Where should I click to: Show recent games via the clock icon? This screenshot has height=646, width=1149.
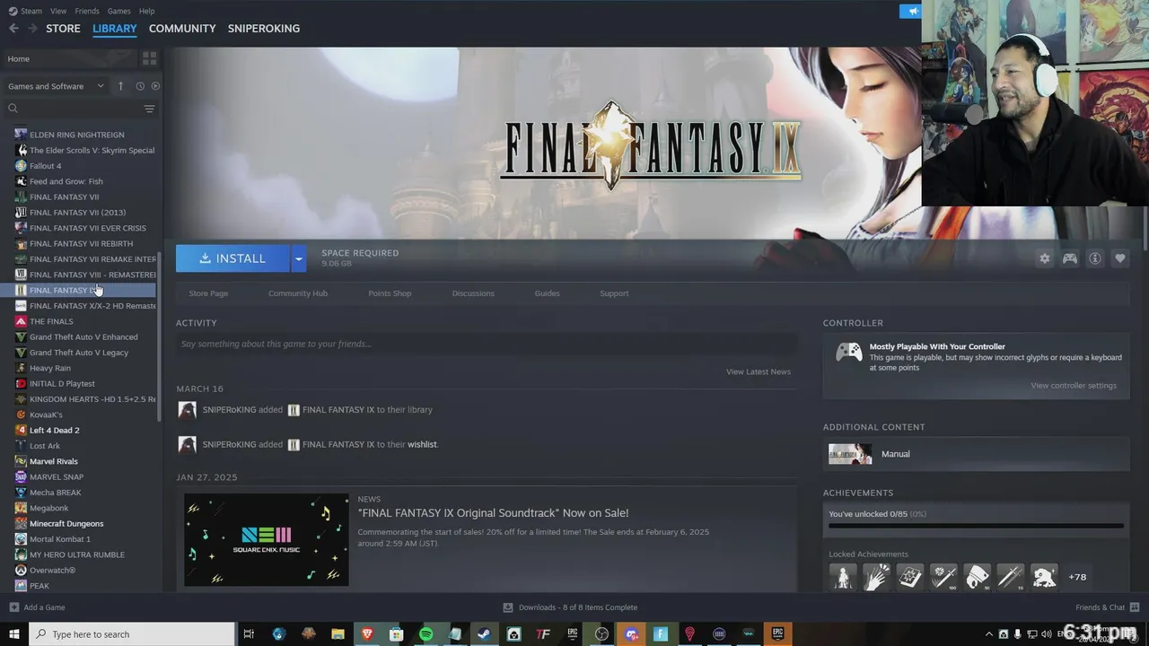click(140, 86)
